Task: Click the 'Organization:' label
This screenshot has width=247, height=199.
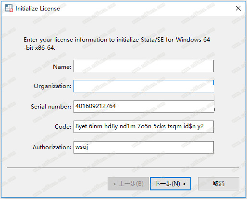Action: (52, 86)
